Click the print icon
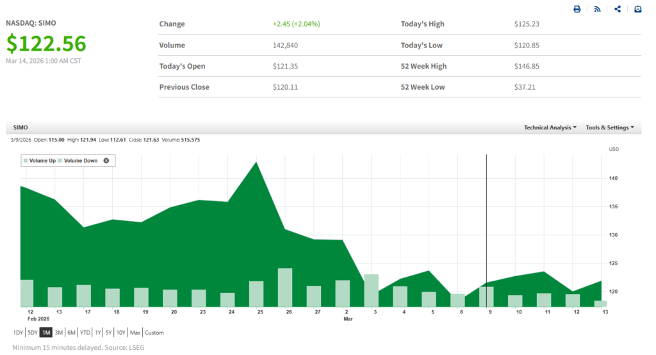 pos(577,9)
